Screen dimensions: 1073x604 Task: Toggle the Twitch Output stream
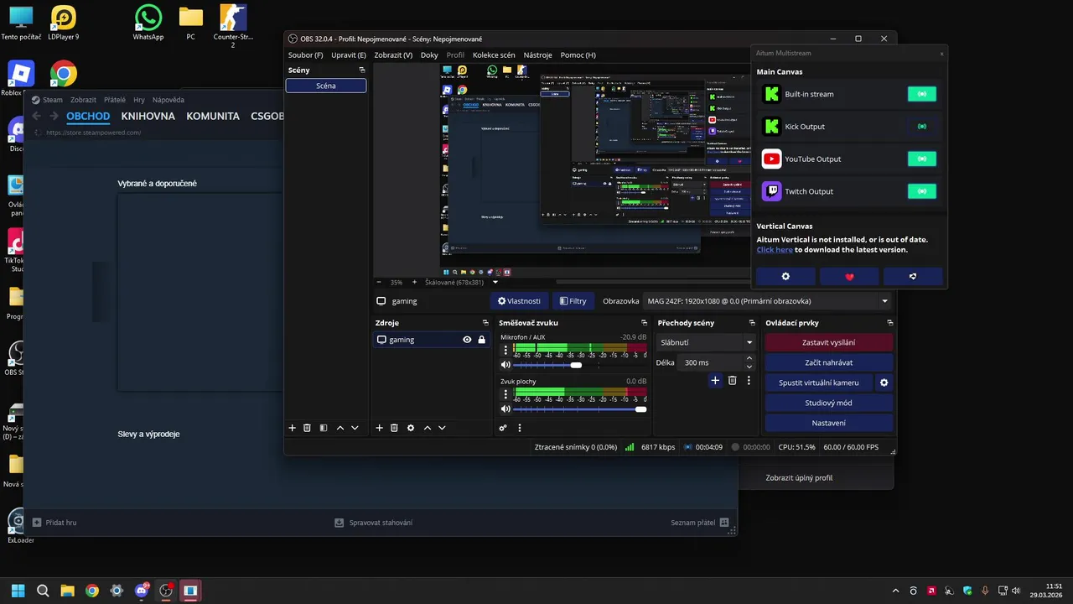922,191
